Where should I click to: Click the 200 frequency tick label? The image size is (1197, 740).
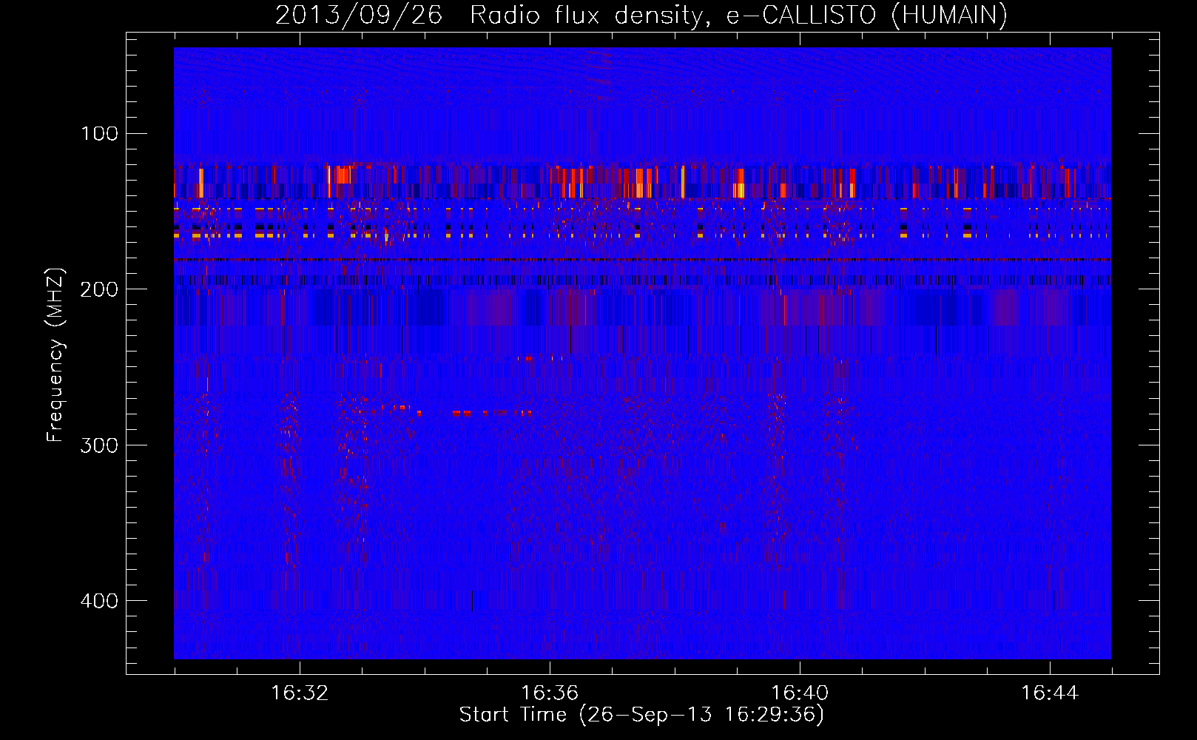99,289
